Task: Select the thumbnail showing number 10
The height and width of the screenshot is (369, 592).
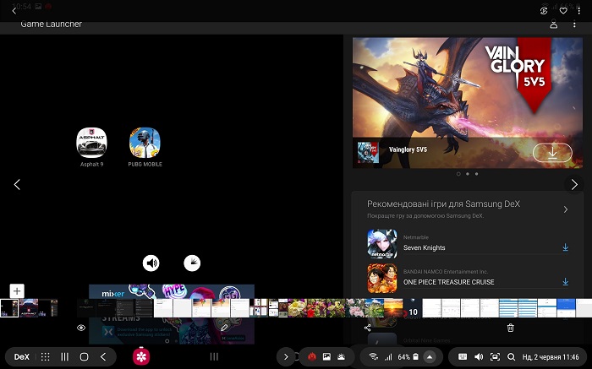Action: point(413,308)
